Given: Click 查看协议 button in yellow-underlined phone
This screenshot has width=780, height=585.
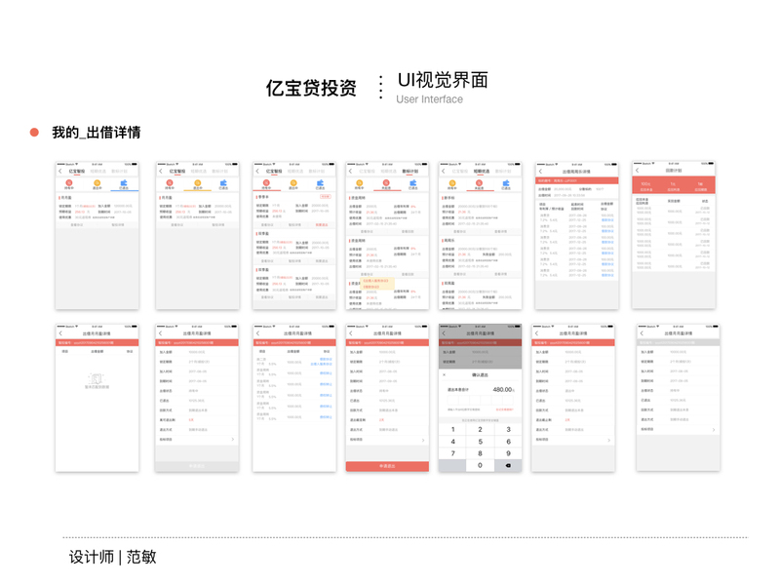Looking at the screenshot, I should pos(176,225).
